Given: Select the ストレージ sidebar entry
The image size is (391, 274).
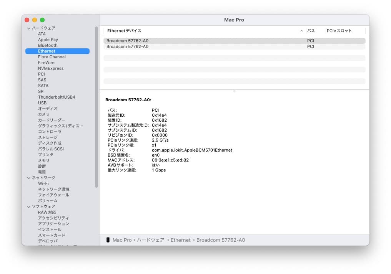Looking at the screenshot, I should tap(47, 137).
